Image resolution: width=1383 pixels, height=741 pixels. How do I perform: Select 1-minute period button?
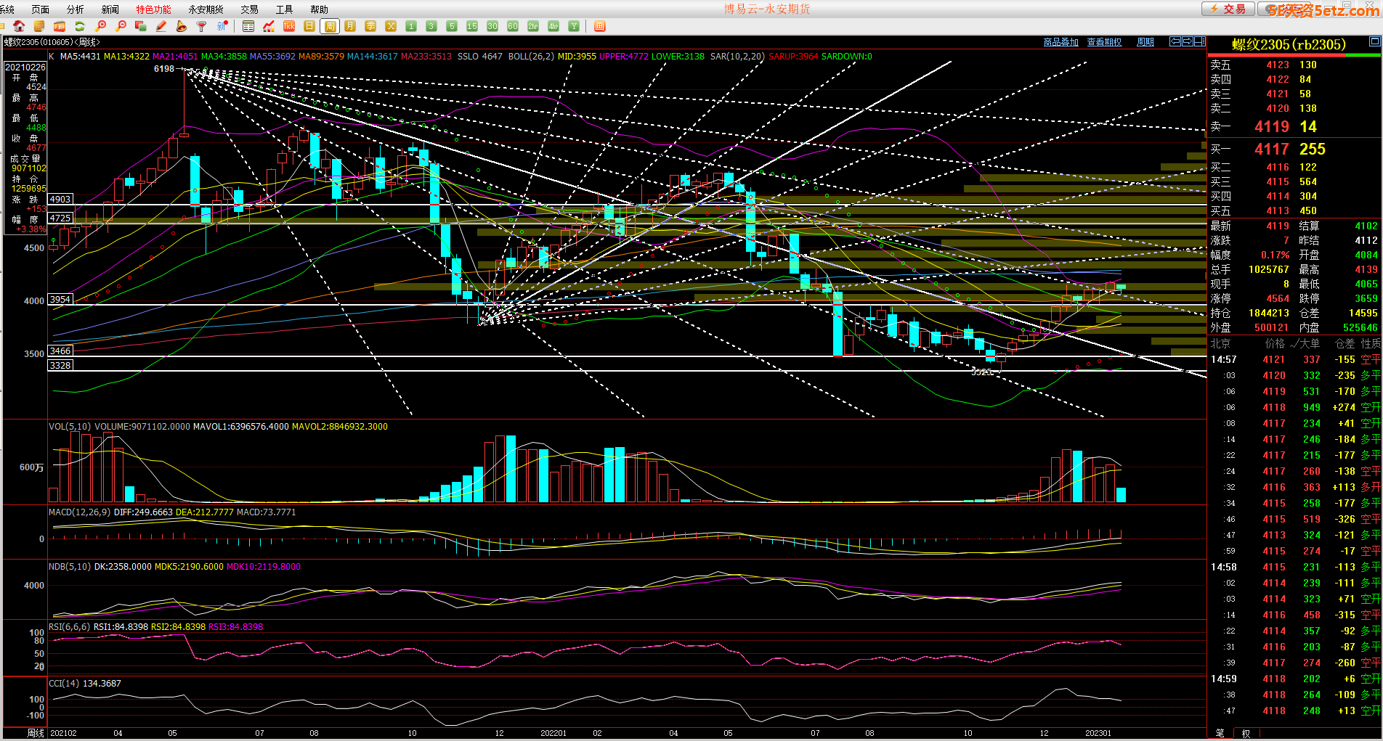coord(411,26)
